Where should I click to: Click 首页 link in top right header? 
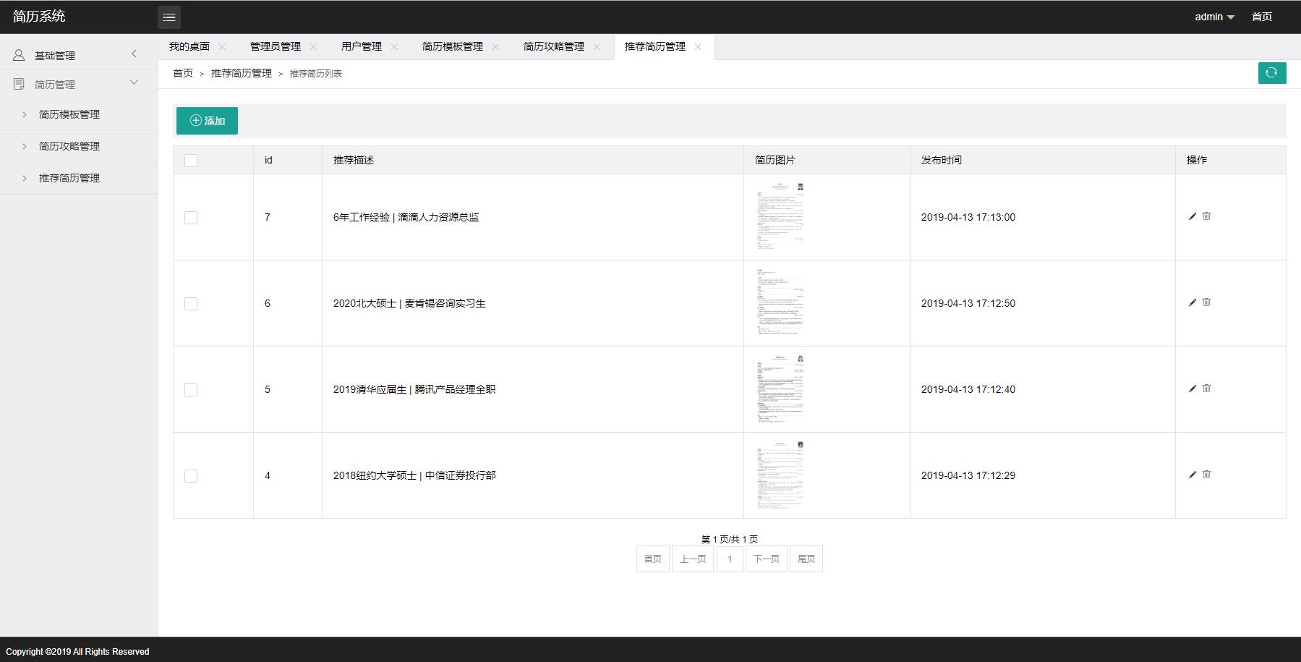tap(1262, 17)
